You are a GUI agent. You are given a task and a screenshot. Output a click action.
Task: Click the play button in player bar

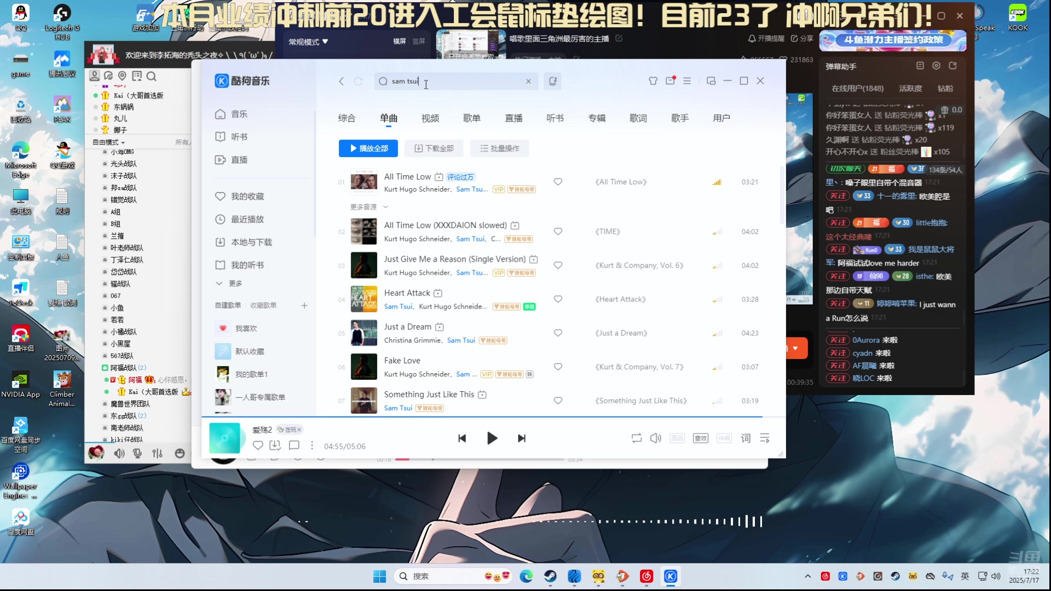click(x=492, y=438)
